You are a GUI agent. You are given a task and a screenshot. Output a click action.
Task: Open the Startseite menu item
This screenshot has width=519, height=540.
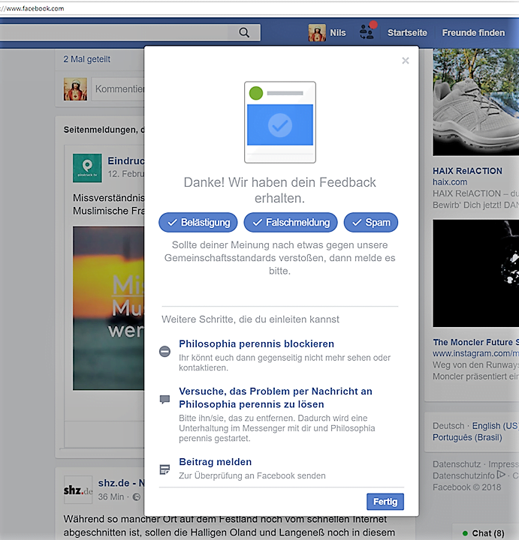pyautogui.click(x=407, y=33)
